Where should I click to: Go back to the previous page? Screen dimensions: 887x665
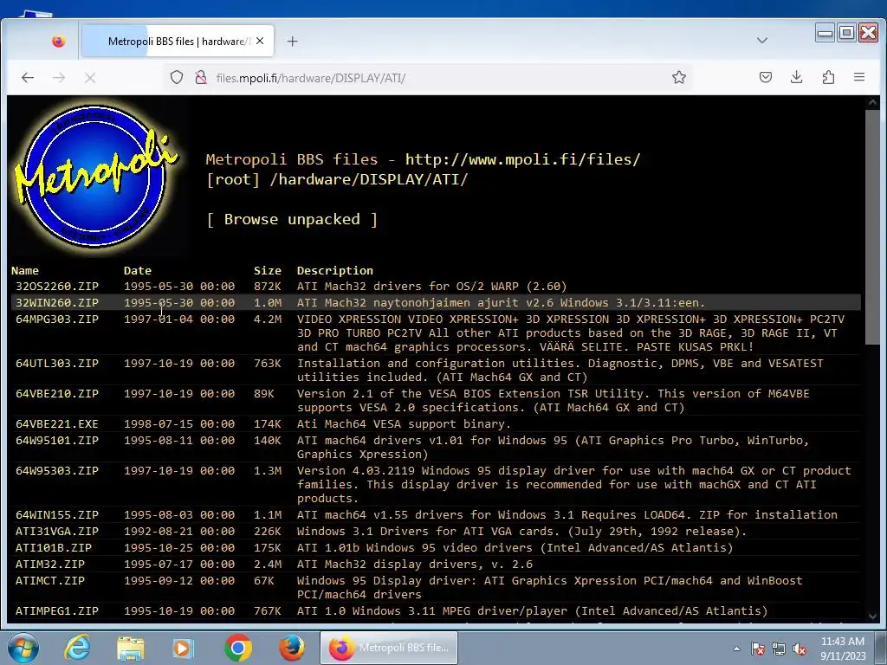[x=27, y=77]
